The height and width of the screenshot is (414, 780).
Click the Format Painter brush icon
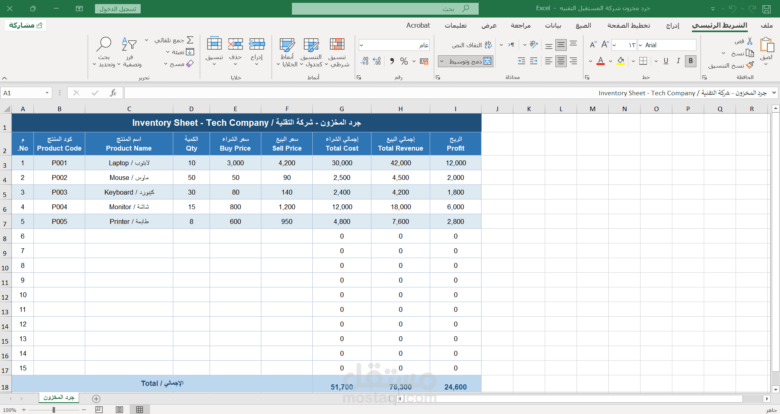(x=749, y=65)
